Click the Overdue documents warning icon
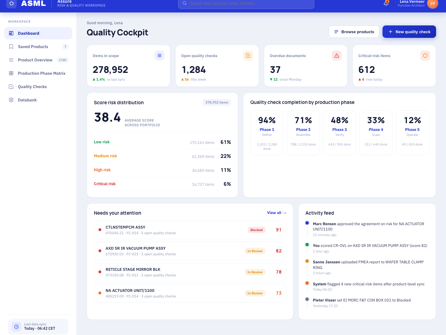 [337, 56]
